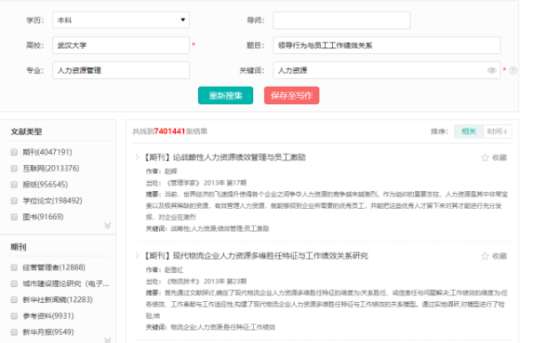Click the 重新搜集 button

(x=226, y=95)
